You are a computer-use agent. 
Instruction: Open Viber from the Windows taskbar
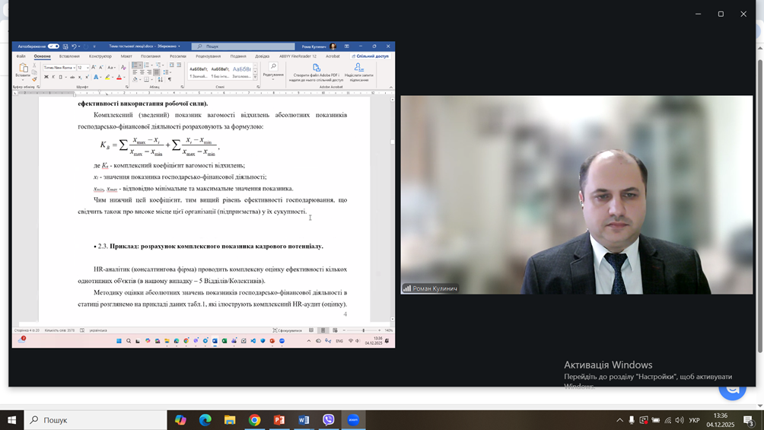tap(328, 420)
